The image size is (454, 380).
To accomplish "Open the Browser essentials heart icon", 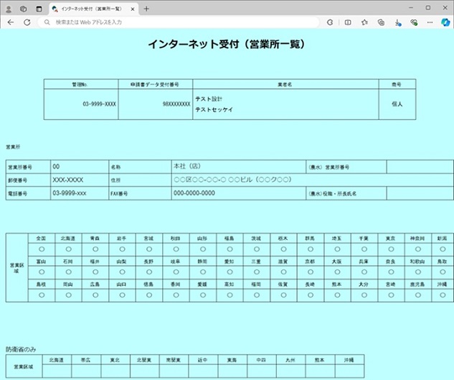I will (x=414, y=22).
